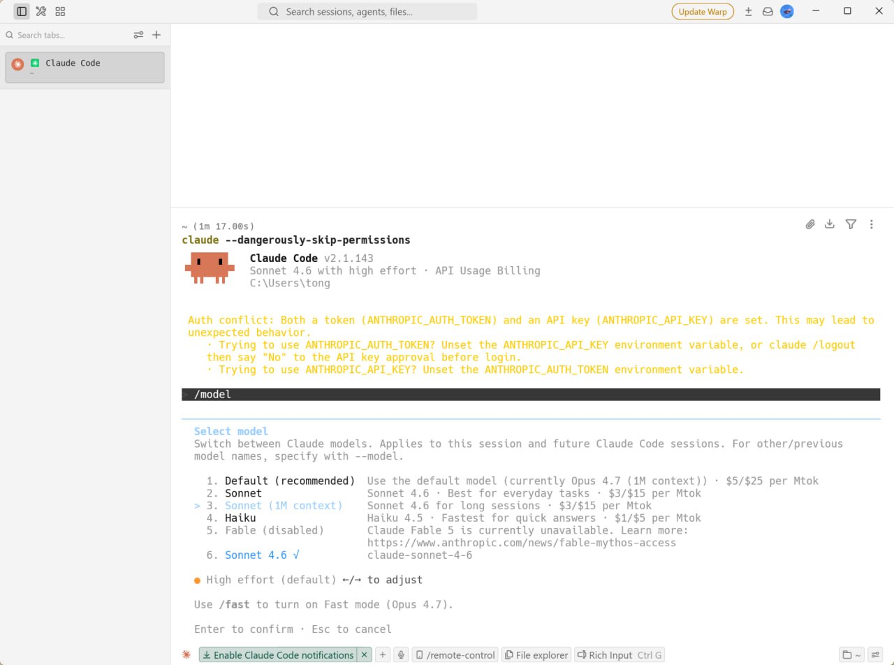Click the plus-minus icon beside Update Warp

tap(749, 11)
